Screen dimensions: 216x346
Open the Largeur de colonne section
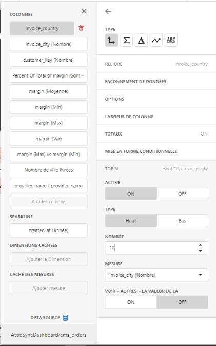click(x=156, y=117)
